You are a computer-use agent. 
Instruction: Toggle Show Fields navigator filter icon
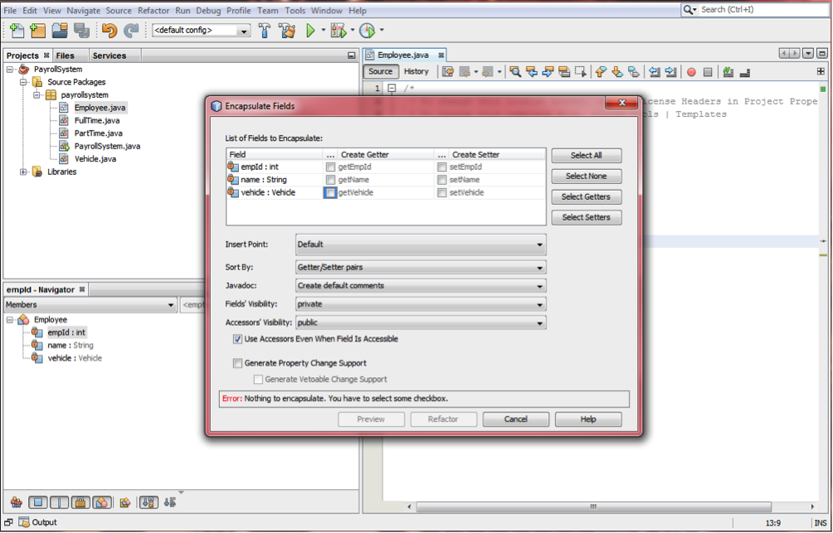(37, 502)
